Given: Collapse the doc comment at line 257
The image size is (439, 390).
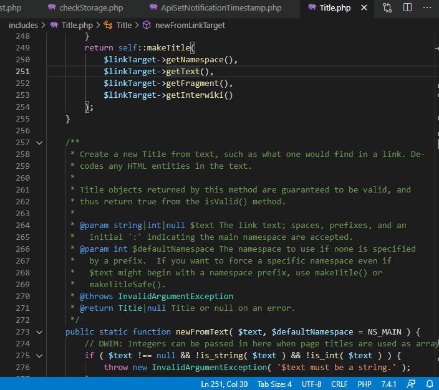Looking at the screenshot, I should click(x=39, y=143).
